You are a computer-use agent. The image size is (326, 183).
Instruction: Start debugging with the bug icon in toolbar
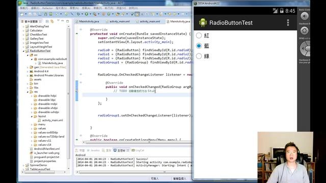(78, 14)
